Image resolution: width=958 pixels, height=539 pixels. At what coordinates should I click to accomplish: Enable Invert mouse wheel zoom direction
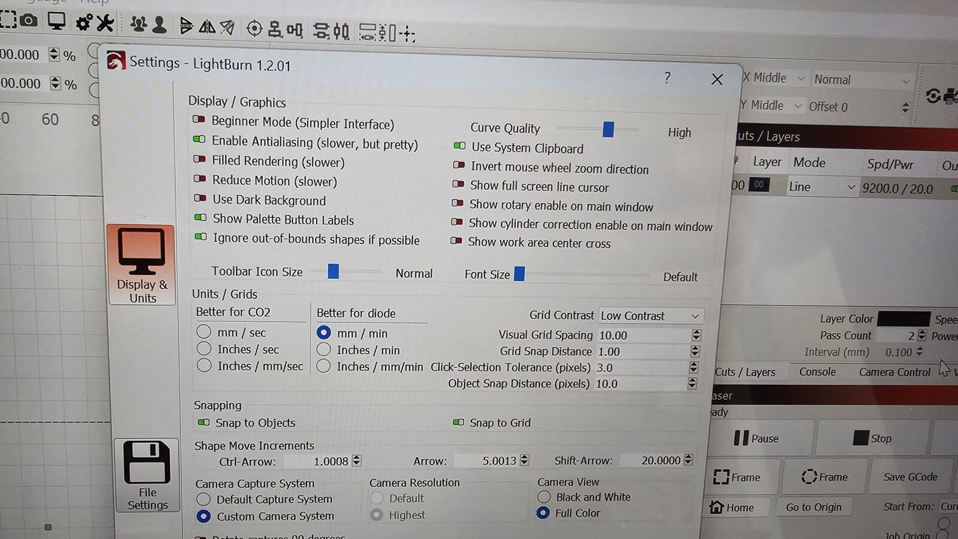coord(459,165)
